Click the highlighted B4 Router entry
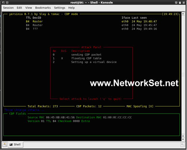 91,21
